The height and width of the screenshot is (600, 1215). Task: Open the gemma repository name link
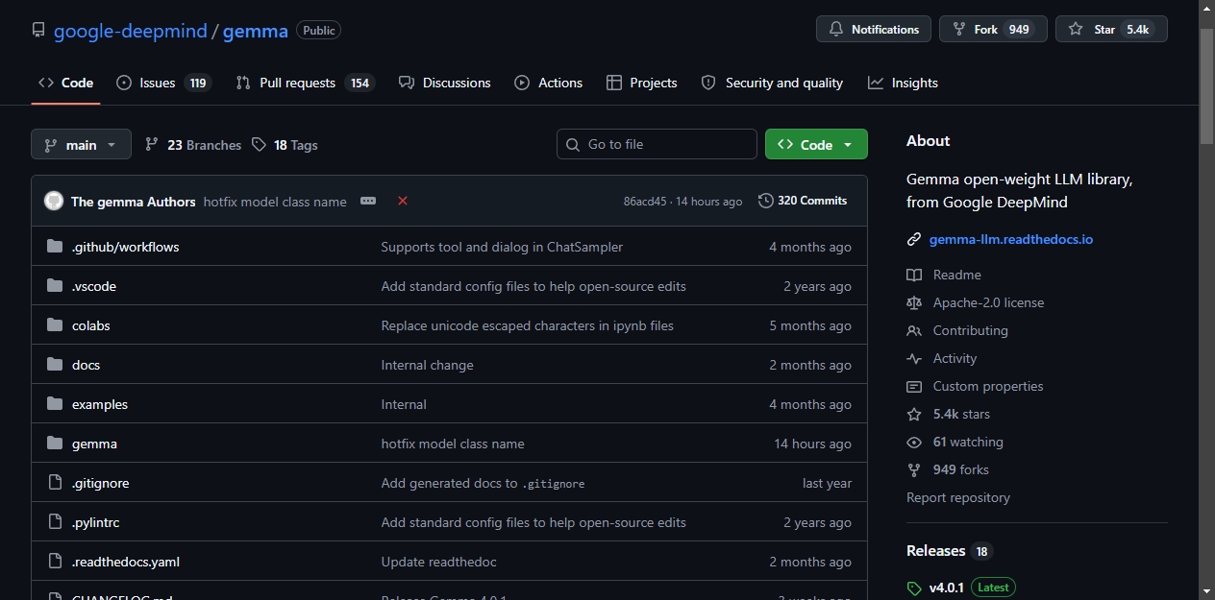(x=256, y=31)
